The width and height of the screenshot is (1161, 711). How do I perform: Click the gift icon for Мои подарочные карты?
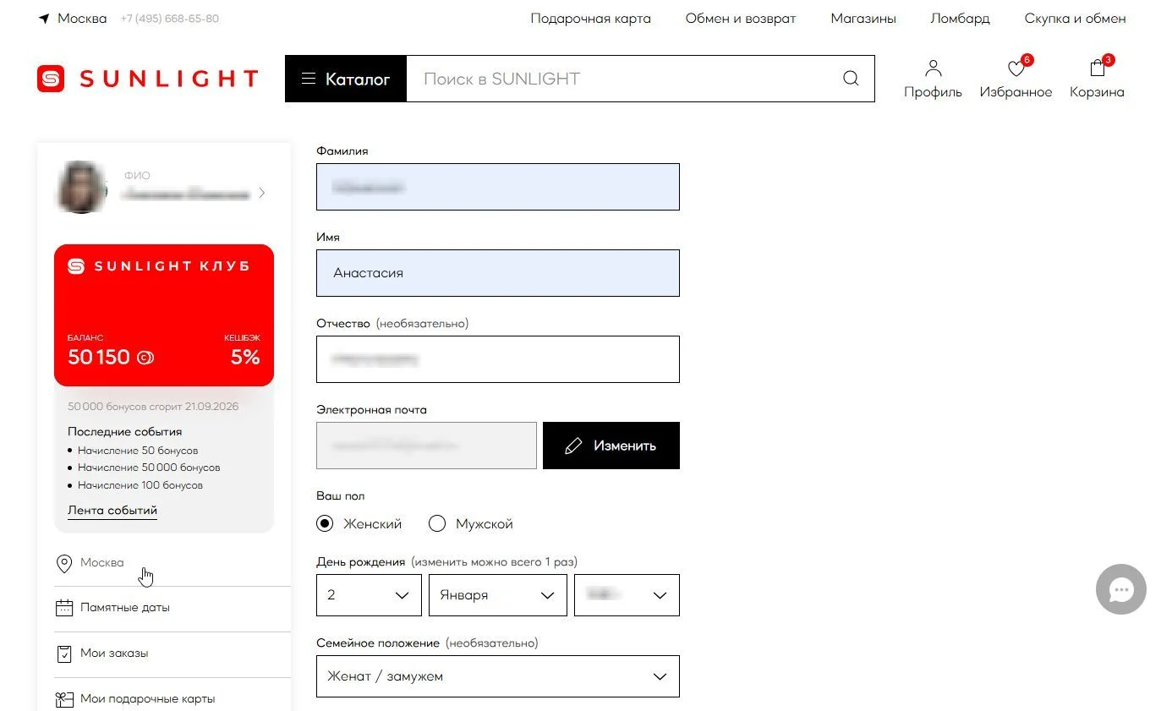pos(63,699)
